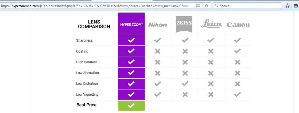Click Zeiss Low Distortion checkmark
Image resolution: width=299 pixels, height=113 pixels.
click(x=185, y=83)
